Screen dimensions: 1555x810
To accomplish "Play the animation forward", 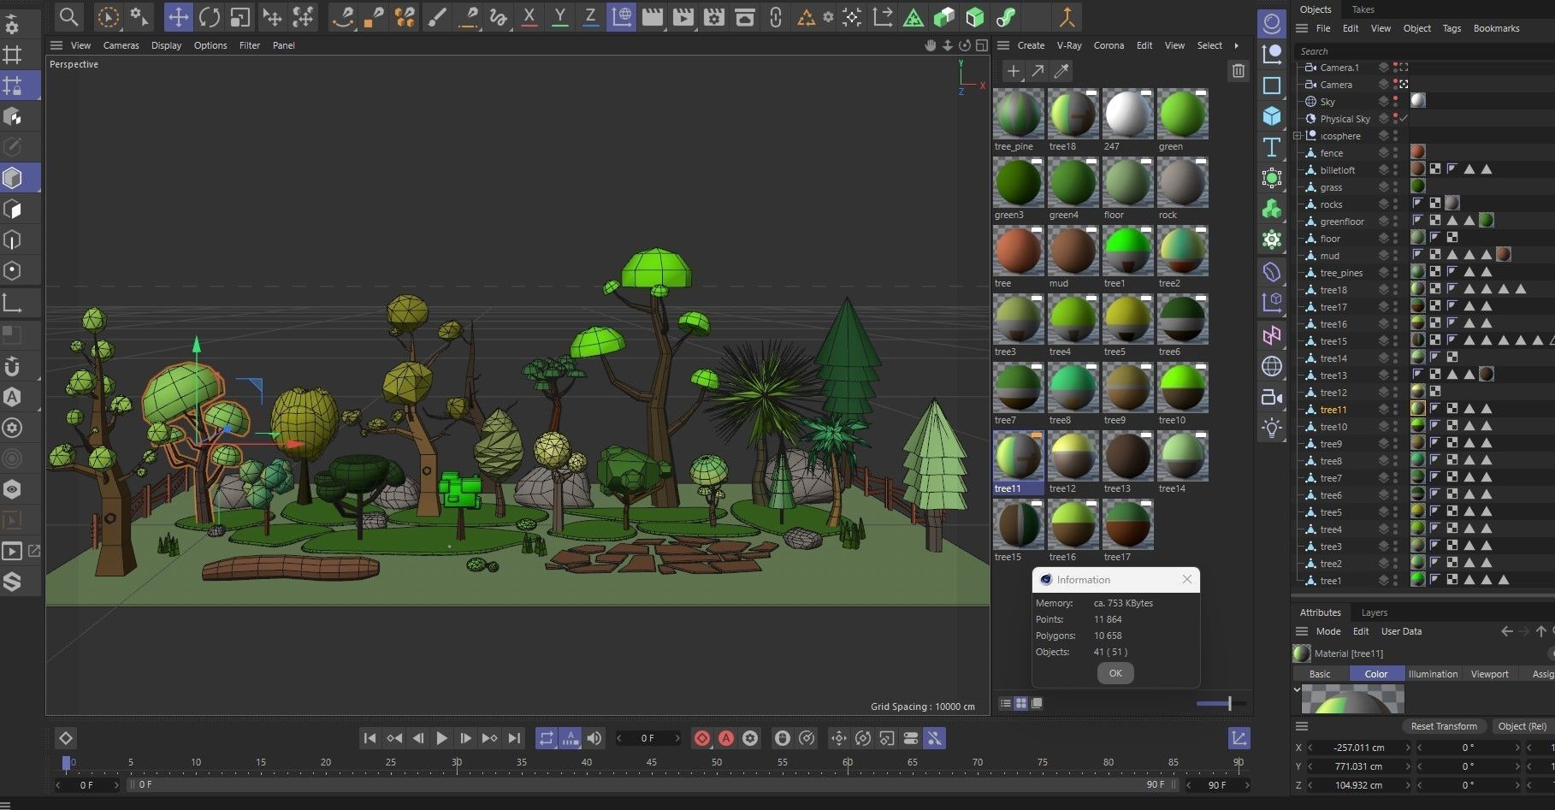I will click(x=441, y=738).
